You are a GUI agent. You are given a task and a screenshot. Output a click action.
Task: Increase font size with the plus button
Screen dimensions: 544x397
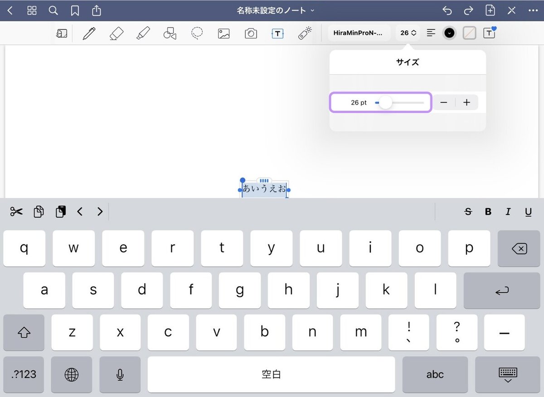coord(466,102)
